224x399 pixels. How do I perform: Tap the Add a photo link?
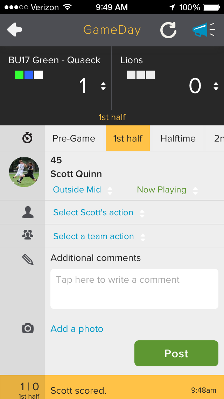pos(77,329)
